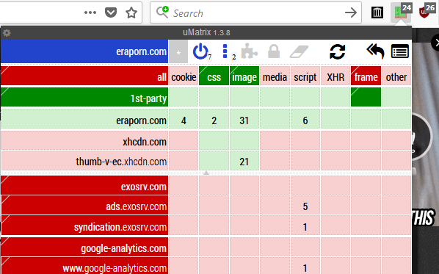Toggle the ads.exosrv.com script cell showing 5
Screen dimensions: 439x274
coord(305,206)
